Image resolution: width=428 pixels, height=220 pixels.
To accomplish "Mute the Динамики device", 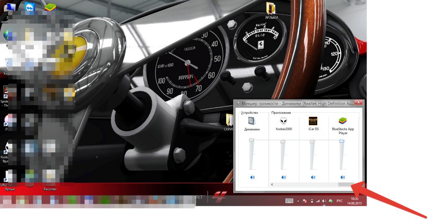I will click(x=252, y=177).
